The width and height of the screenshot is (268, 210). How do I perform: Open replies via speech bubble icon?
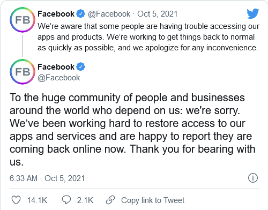pyautogui.click(x=66, y=200)
